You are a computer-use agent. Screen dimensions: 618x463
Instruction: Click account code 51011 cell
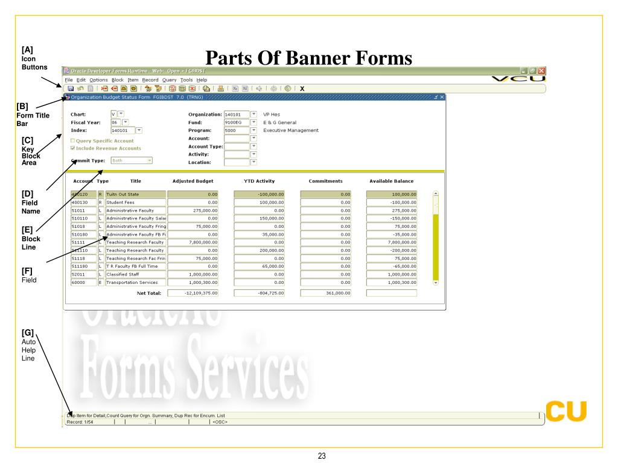[83, 210]
